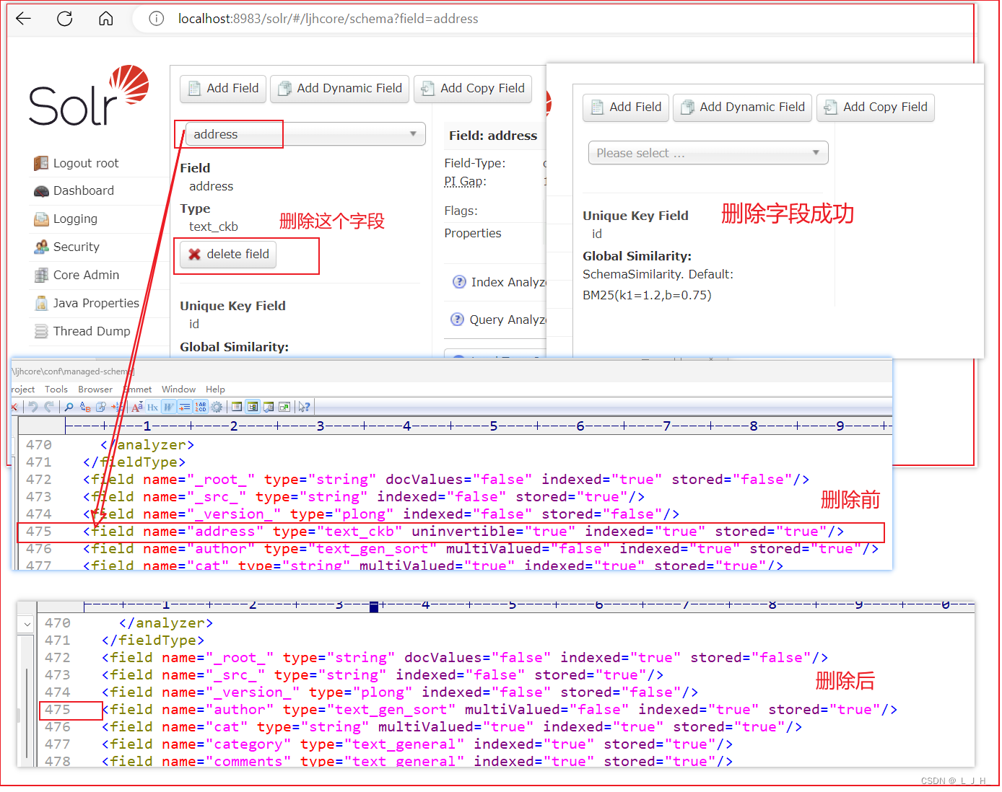Click Index Analyzer help icon

click(459, 282)
